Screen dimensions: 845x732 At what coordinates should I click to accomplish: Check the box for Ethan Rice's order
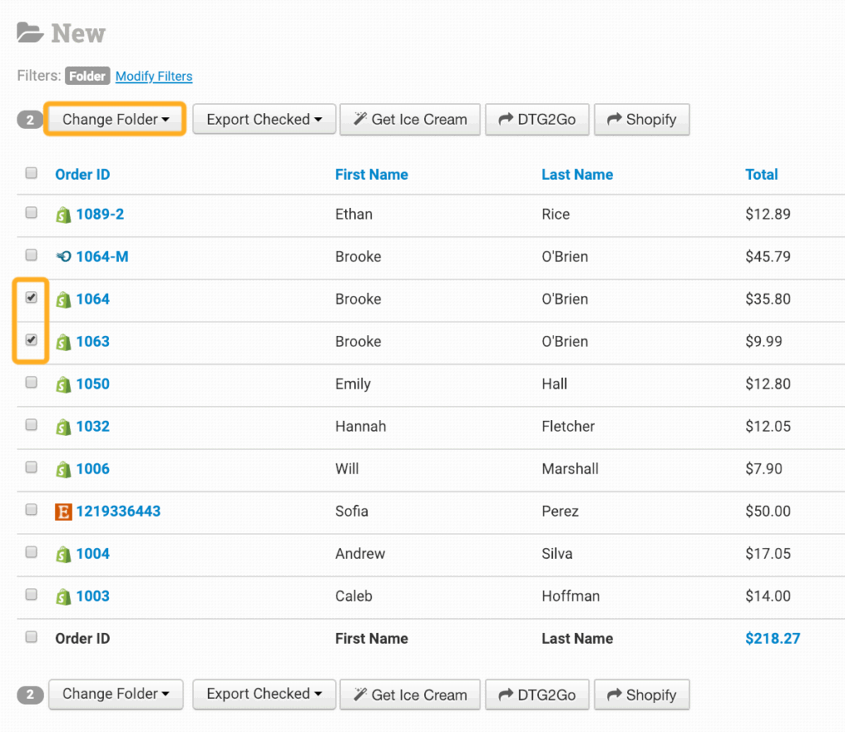[31, 213]
